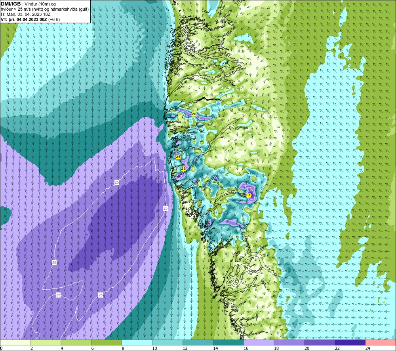396x351 pixels.
Task: Click the legend tick label 0
Action: tap(2, 348)
